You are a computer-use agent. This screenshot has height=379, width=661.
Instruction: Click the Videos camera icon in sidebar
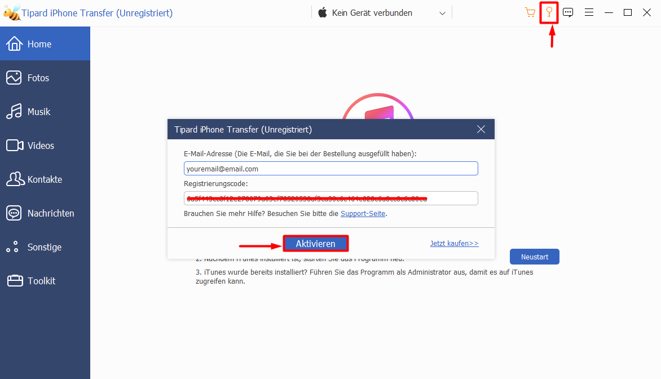(14, 146)
